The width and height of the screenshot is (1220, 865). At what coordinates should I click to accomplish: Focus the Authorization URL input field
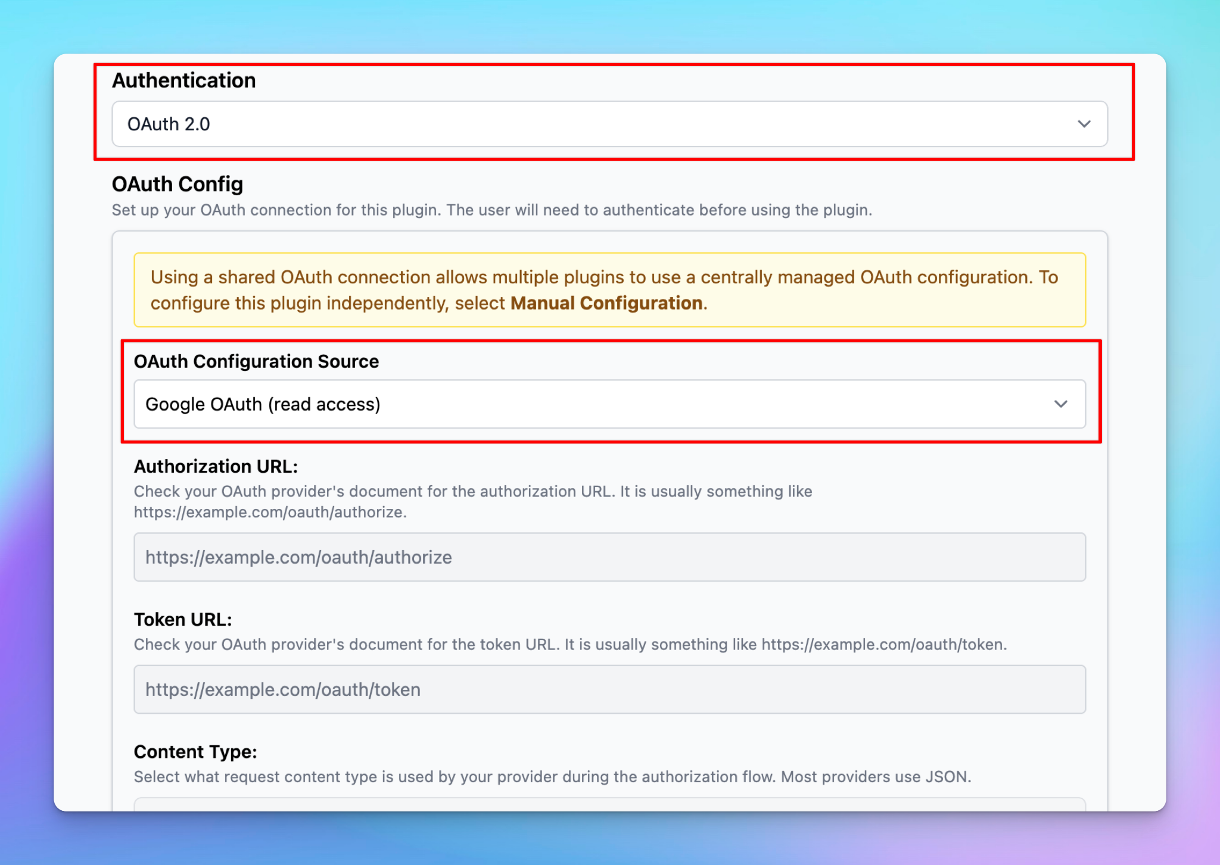coord(609,557)
